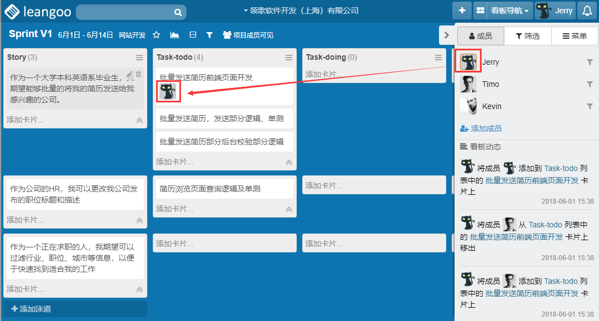
Task: Filter cards by member Jerry
Action: (590, 63)
